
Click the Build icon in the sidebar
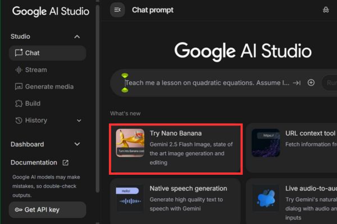pyautogui.click(x=19, y=104)
